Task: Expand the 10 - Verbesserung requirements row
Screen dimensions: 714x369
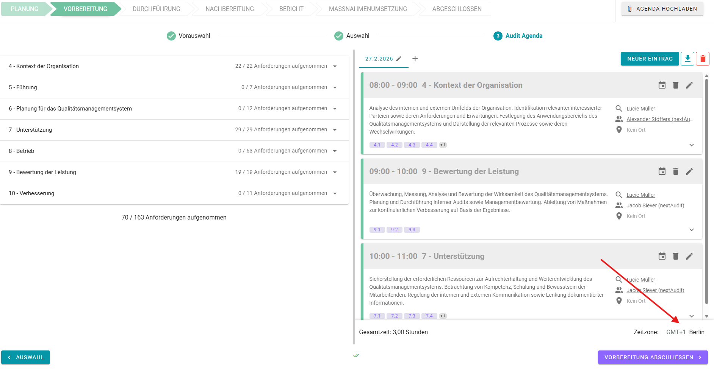Action: (x=335, y=193)
